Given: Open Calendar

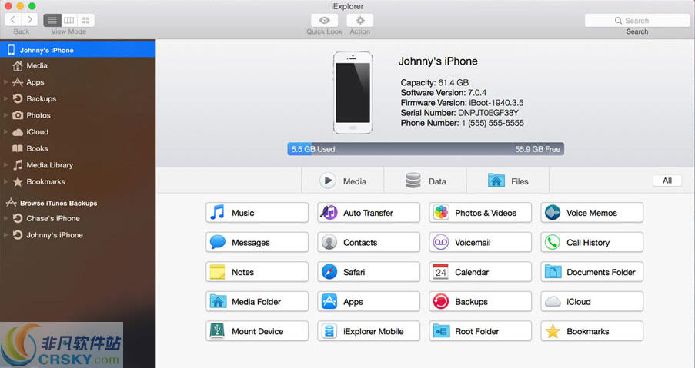Looking at the screenshot, I should point(480,272).
